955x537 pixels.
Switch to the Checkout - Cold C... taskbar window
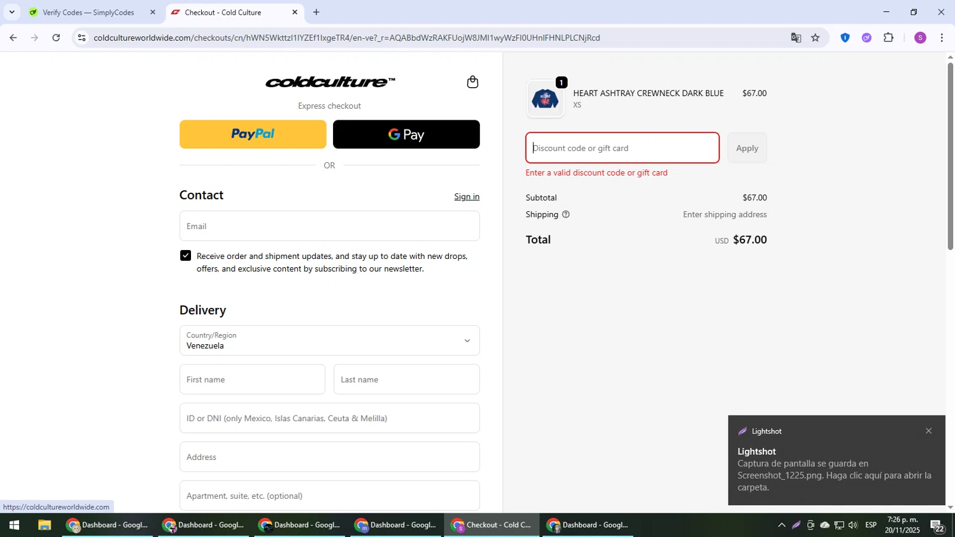point(492,525)
